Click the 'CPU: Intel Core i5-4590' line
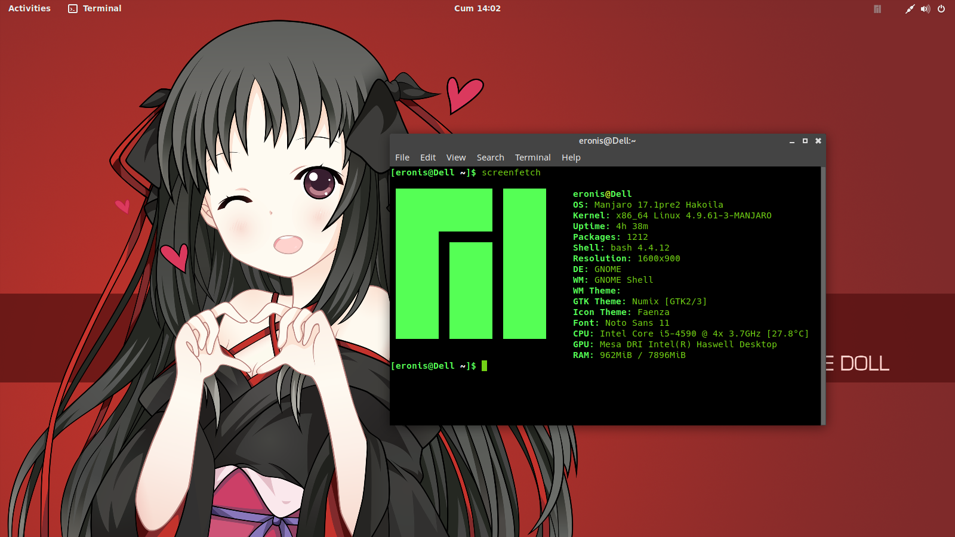 click(691, 334)
